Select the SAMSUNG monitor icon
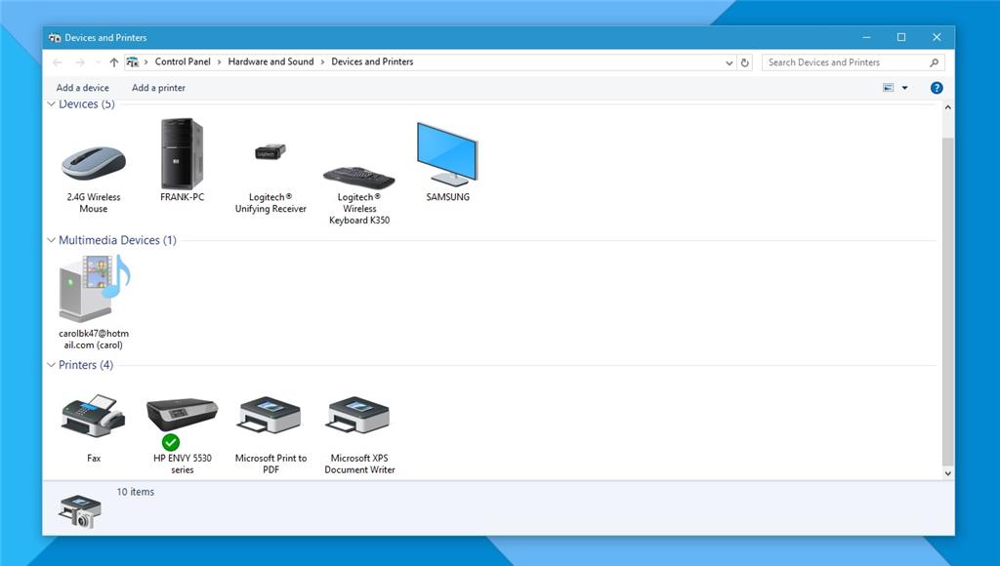This screenshot has height=566, width=1000. point(447,153)
